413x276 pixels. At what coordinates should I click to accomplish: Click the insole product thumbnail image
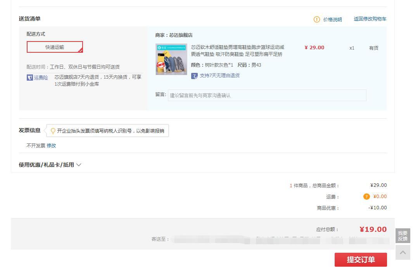(x=171, y=59)
